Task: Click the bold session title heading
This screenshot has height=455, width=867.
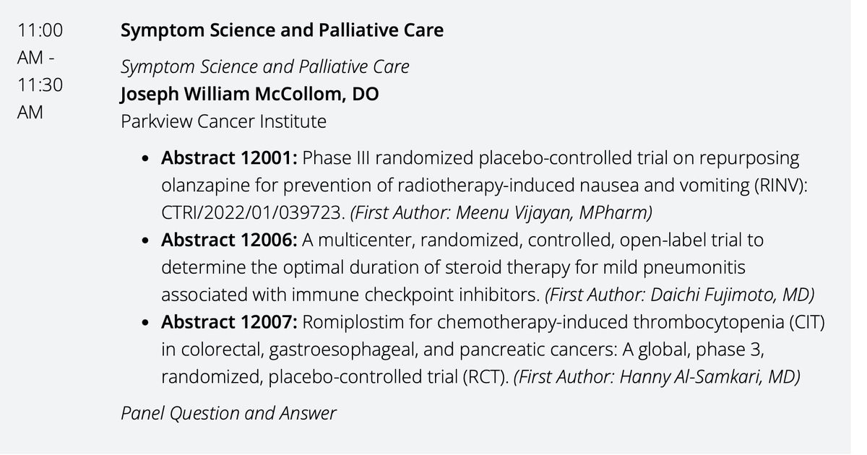Action: tap(282, 30)
